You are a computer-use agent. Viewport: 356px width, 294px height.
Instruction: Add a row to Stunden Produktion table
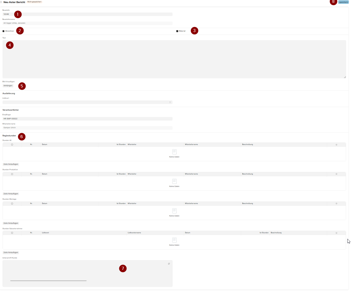click(x=11, y=194)
